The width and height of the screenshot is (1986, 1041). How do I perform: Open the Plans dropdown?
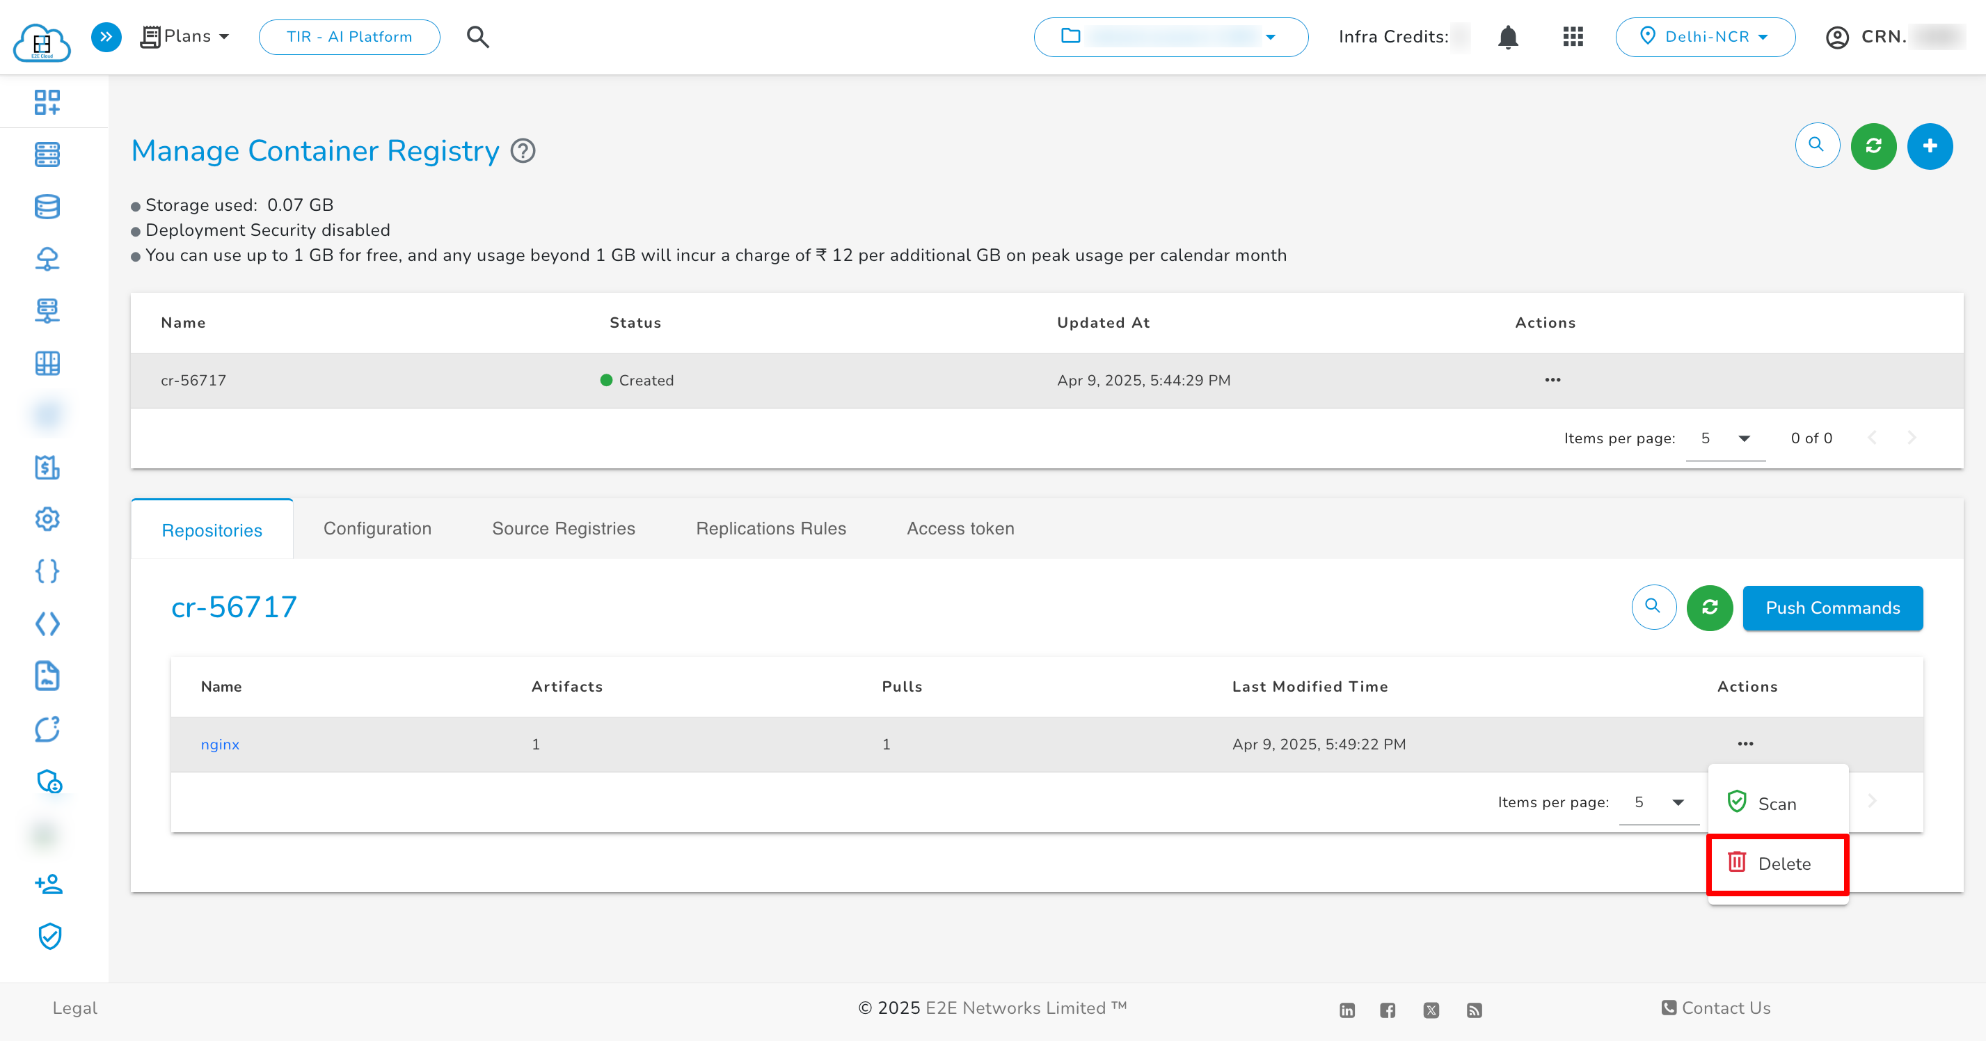184,36
